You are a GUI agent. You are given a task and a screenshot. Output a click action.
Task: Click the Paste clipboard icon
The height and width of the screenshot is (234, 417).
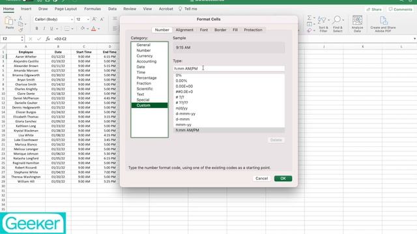pyautogui.click(x=8, y=21)
